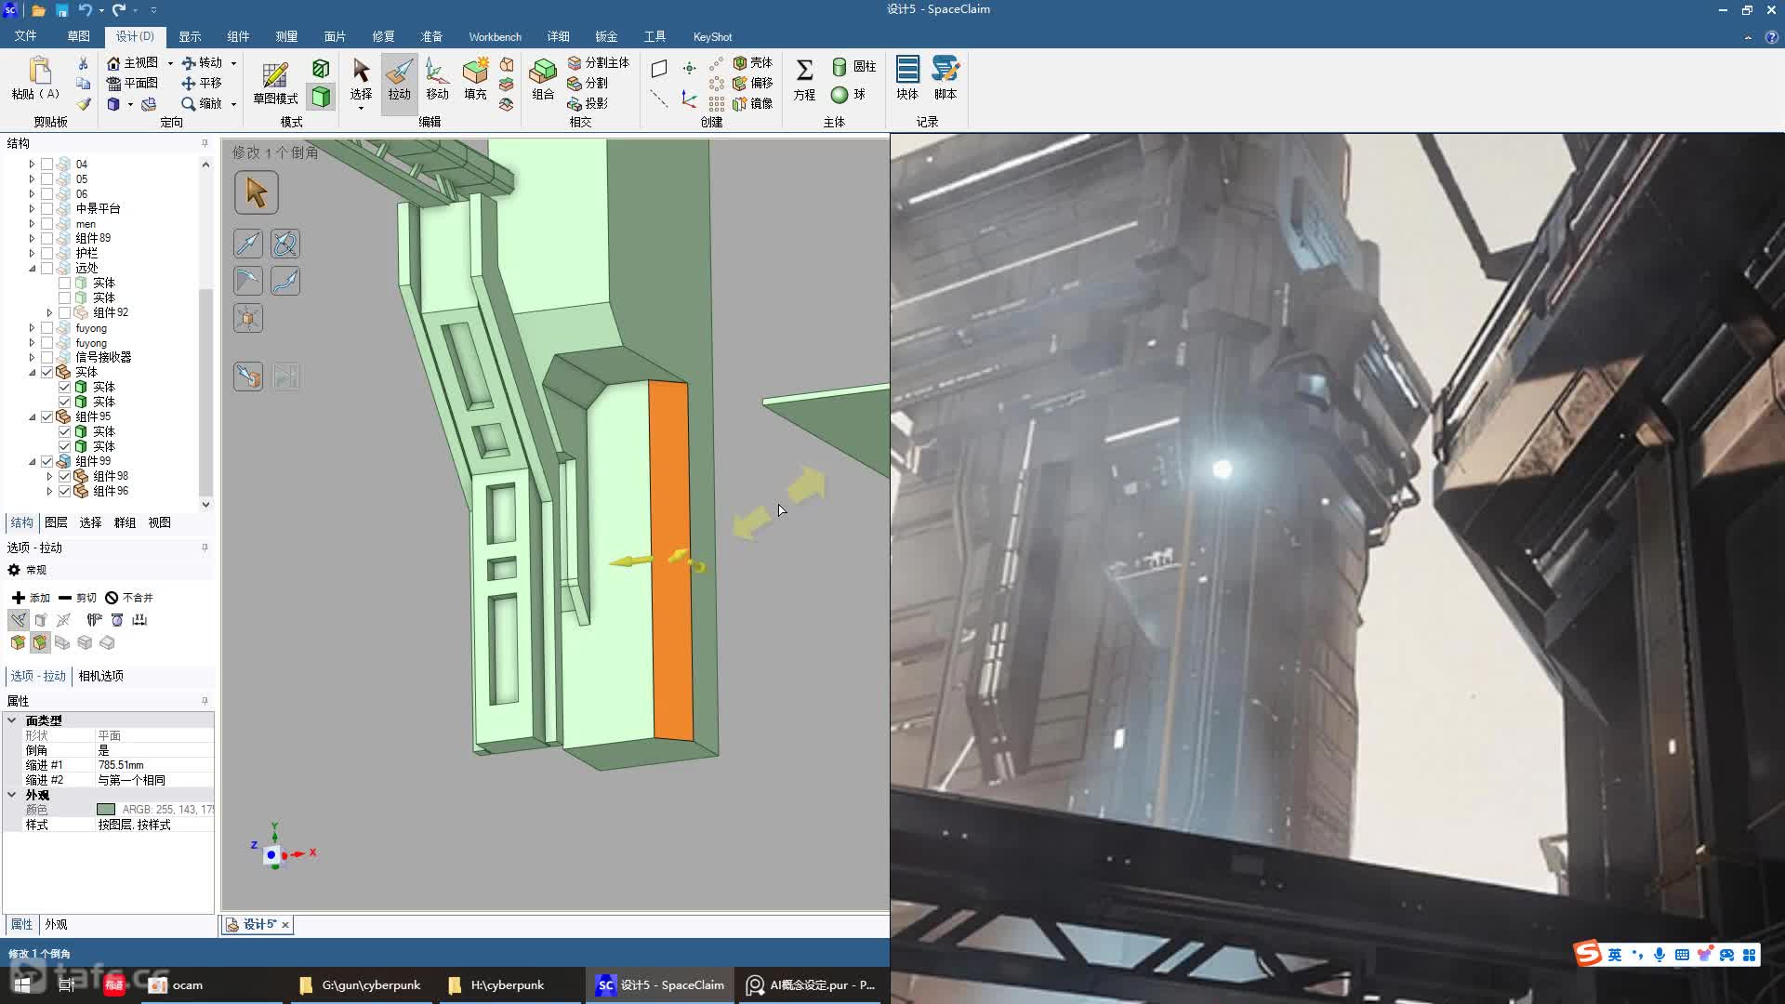Switch to the 外观 bottom tab
The height and width of the screenshot is (1004, 1785).
coord(56,924)
